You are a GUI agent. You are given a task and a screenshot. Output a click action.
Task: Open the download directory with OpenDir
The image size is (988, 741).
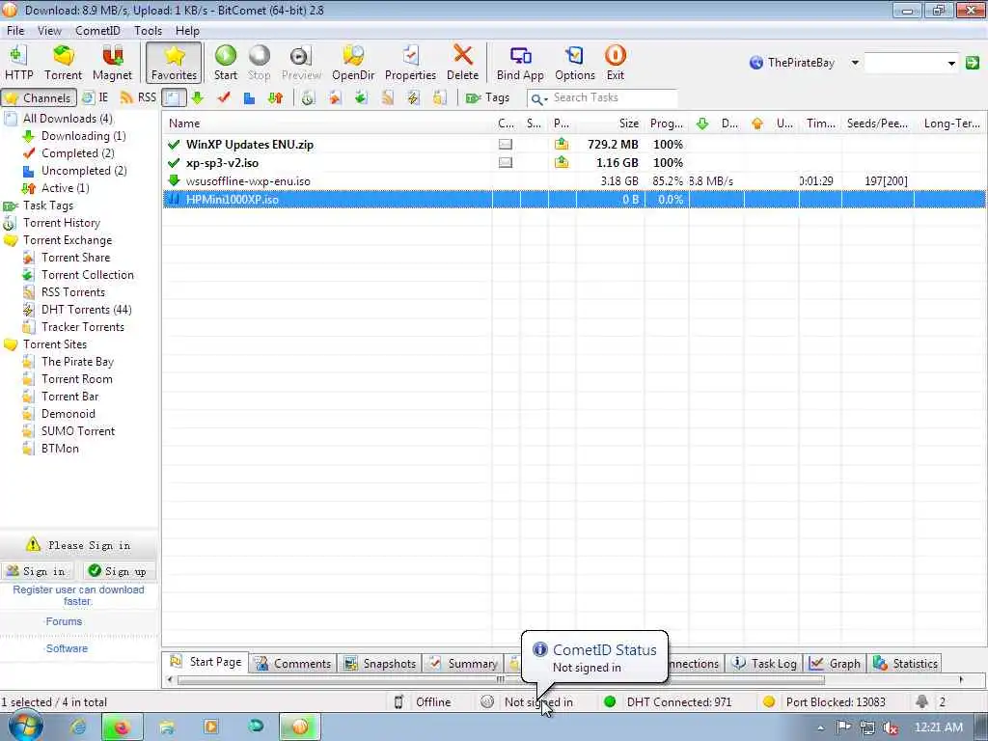353,63
